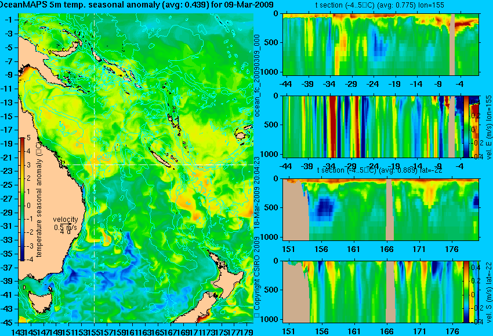Click the '5' value on the temperature colorbar
Viewport: 493px width, 336px height.
click(28, 137)
